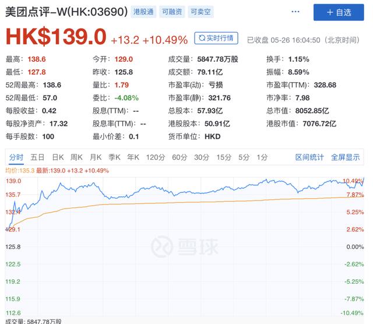Refresh quotes via 实时行情 button
The width and height of the screenshot is (373, 324).
(216, 38)
